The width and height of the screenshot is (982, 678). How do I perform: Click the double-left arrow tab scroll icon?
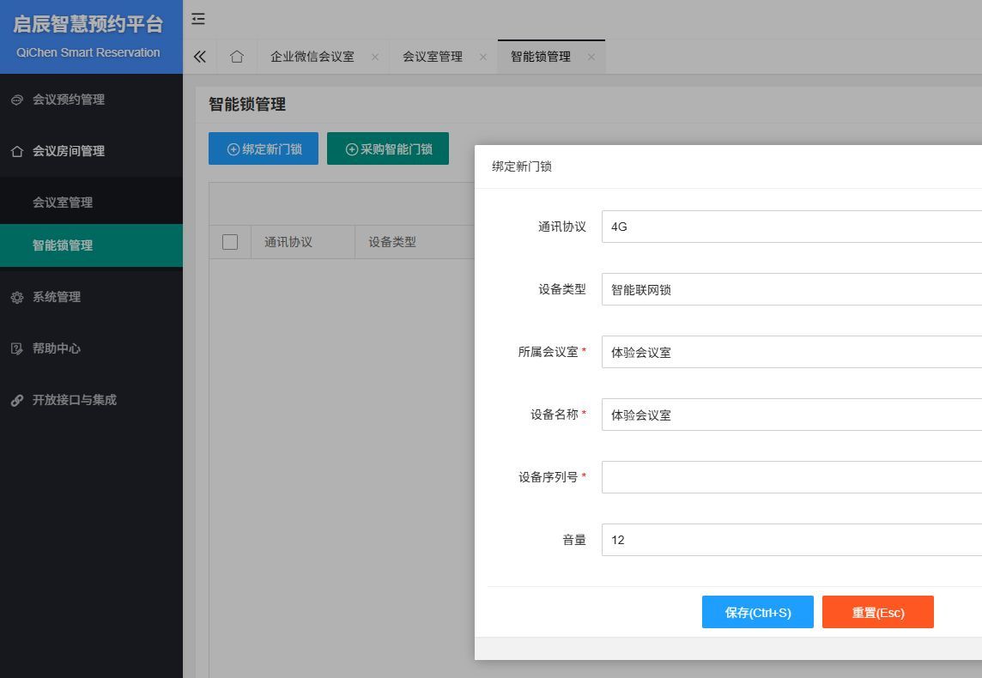[x=200, y=57]
